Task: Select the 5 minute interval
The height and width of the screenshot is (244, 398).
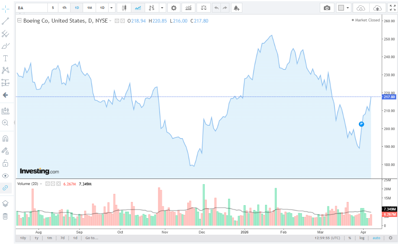Action: pyautogui.click(x=53, y=8)
